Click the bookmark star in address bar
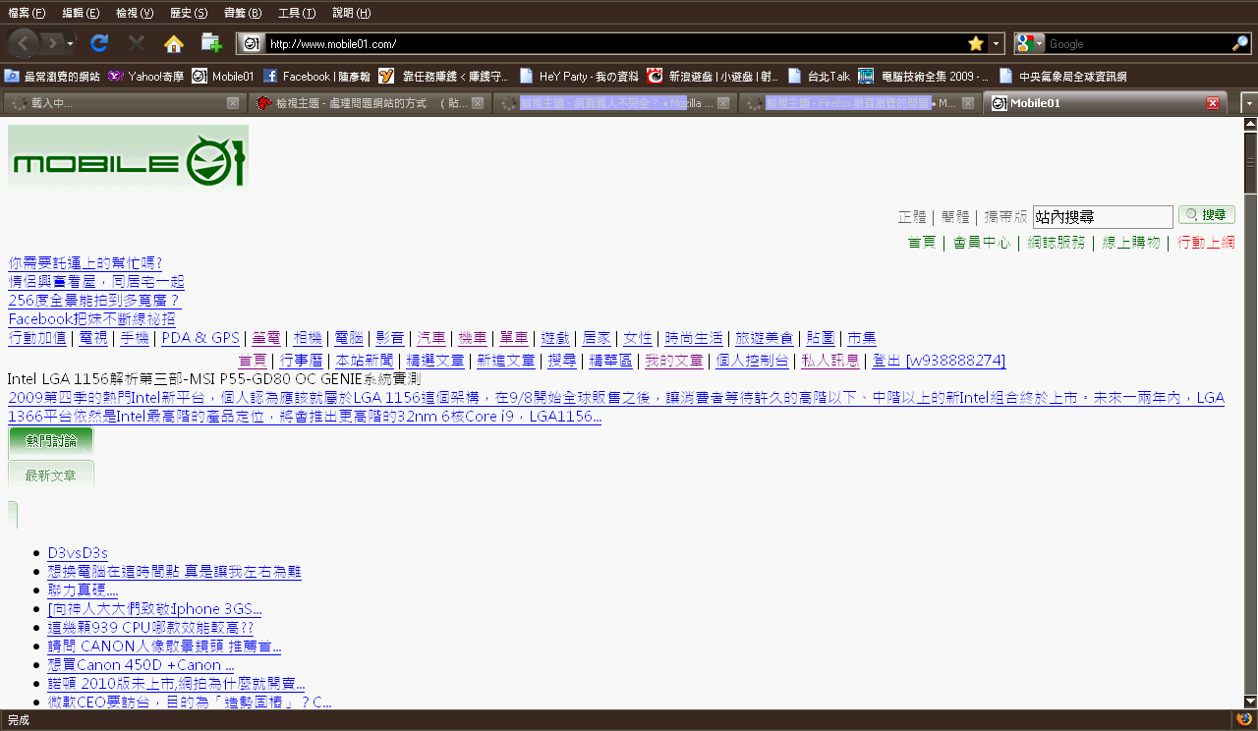The height and width of the screenshot is (731, 1258). pyautogui.click(x=975, y=43)
